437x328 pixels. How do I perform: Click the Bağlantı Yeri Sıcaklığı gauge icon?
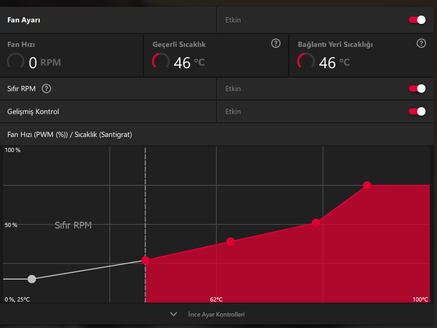pyautogui.click(x=306, y=61)
